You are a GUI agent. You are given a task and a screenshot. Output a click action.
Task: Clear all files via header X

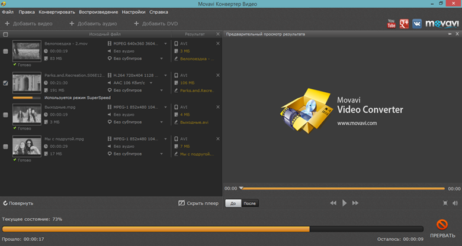(218, 34)
